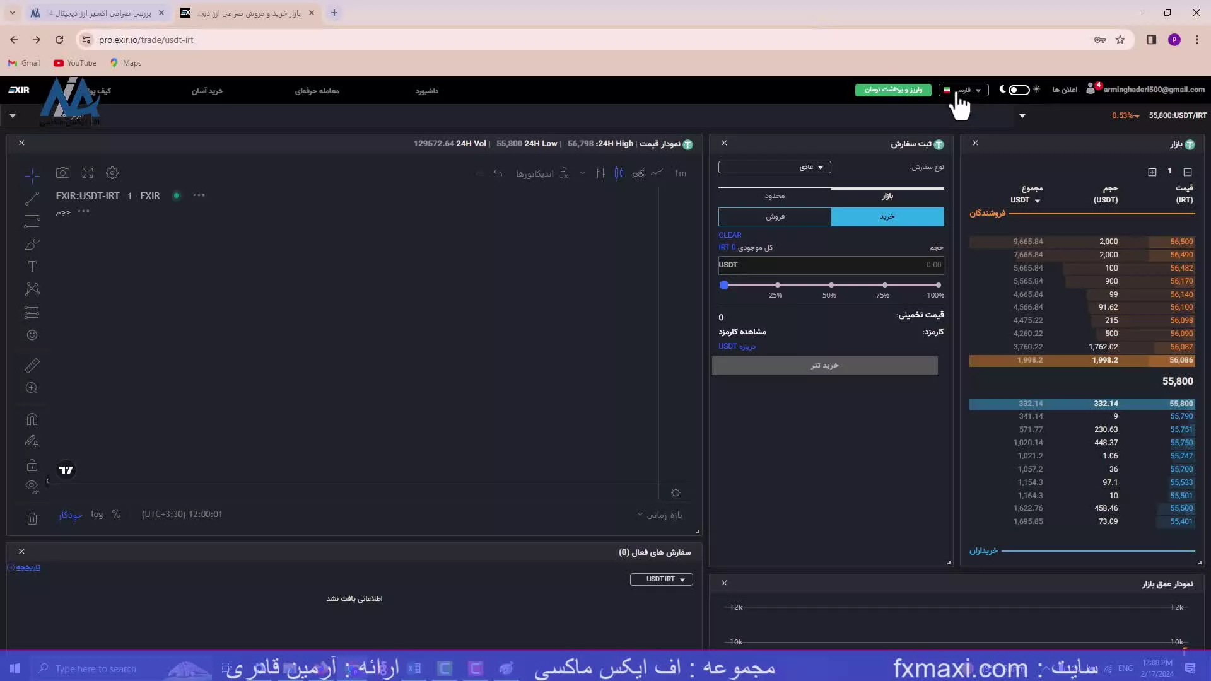Image resolution: width=1211 pixels, height=681 pixels.
Task: Click the crosshair/cursor tool icon
Action: (32, 172)
